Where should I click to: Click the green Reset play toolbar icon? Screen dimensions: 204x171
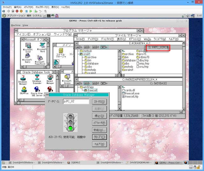pos(31,11)
